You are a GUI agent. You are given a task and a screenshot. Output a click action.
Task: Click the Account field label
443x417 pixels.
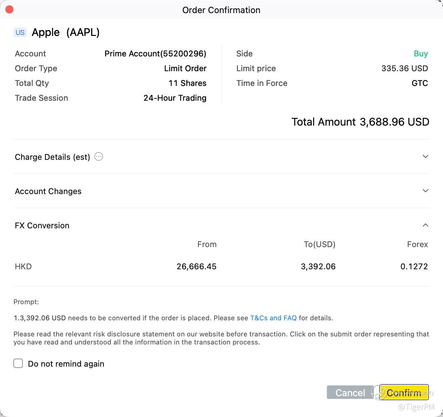tap(31, 54)
